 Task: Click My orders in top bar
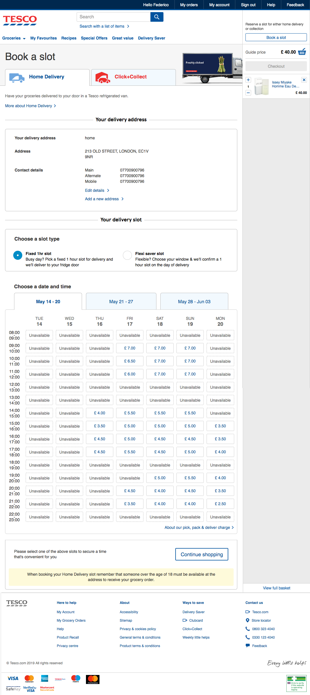click(189, 5)
